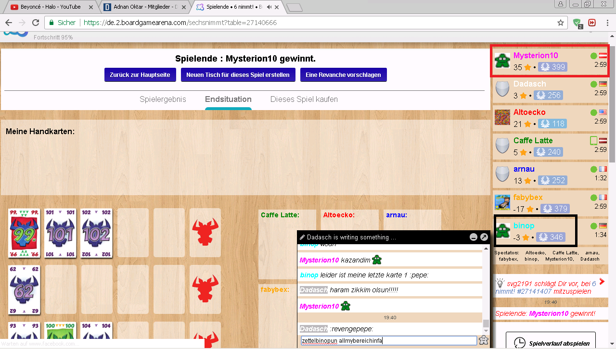Select the Endsituation tab

(228, 100)
